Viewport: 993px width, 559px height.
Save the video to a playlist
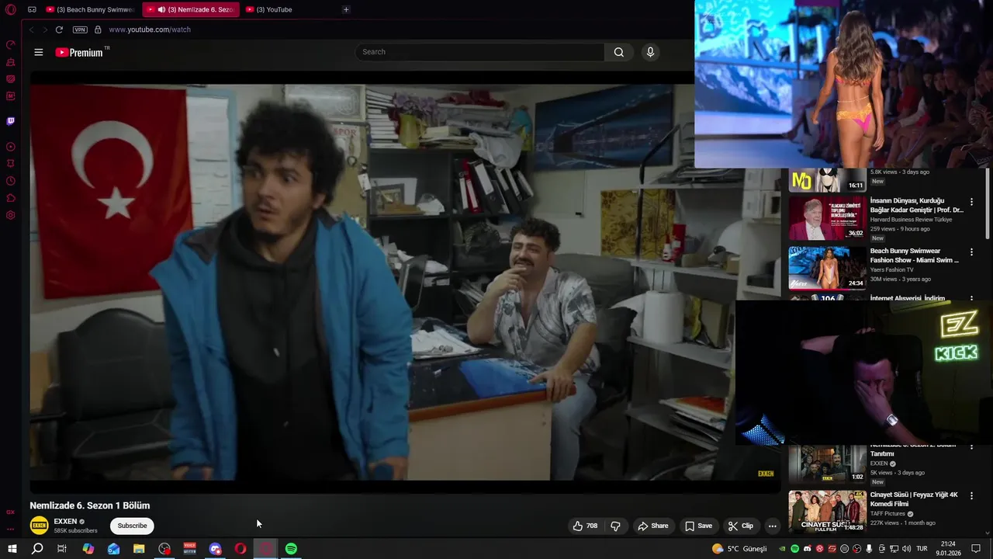698,526
